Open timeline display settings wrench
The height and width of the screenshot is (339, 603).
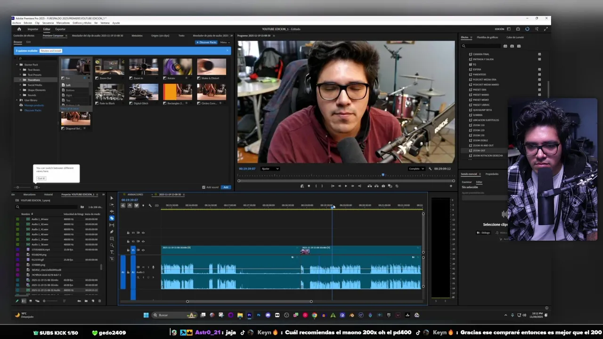150,205
